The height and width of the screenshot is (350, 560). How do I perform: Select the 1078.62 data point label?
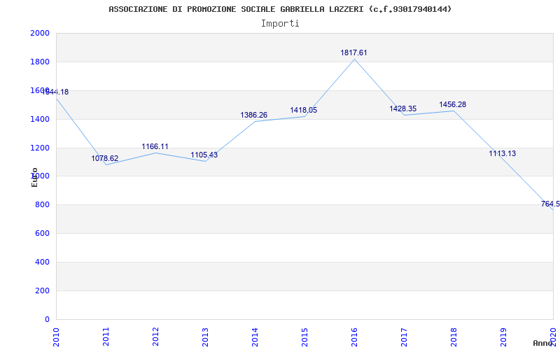(105, 158)
